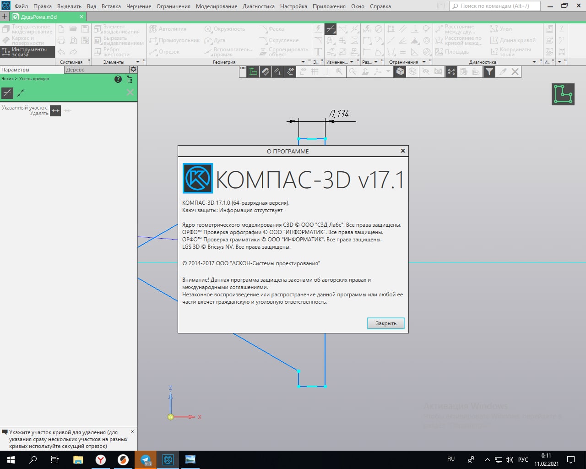Select the Trim curve mode icon in parameters
The width and height of the screenshot is (586, 469).
(x=7, y=93)
